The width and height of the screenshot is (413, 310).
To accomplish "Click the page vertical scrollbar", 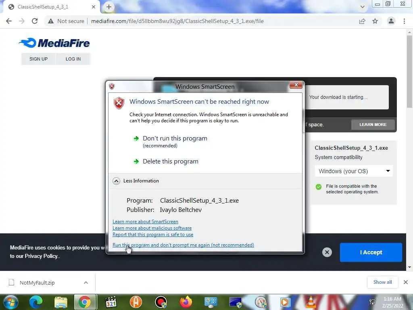I will (x=409, y=71).
